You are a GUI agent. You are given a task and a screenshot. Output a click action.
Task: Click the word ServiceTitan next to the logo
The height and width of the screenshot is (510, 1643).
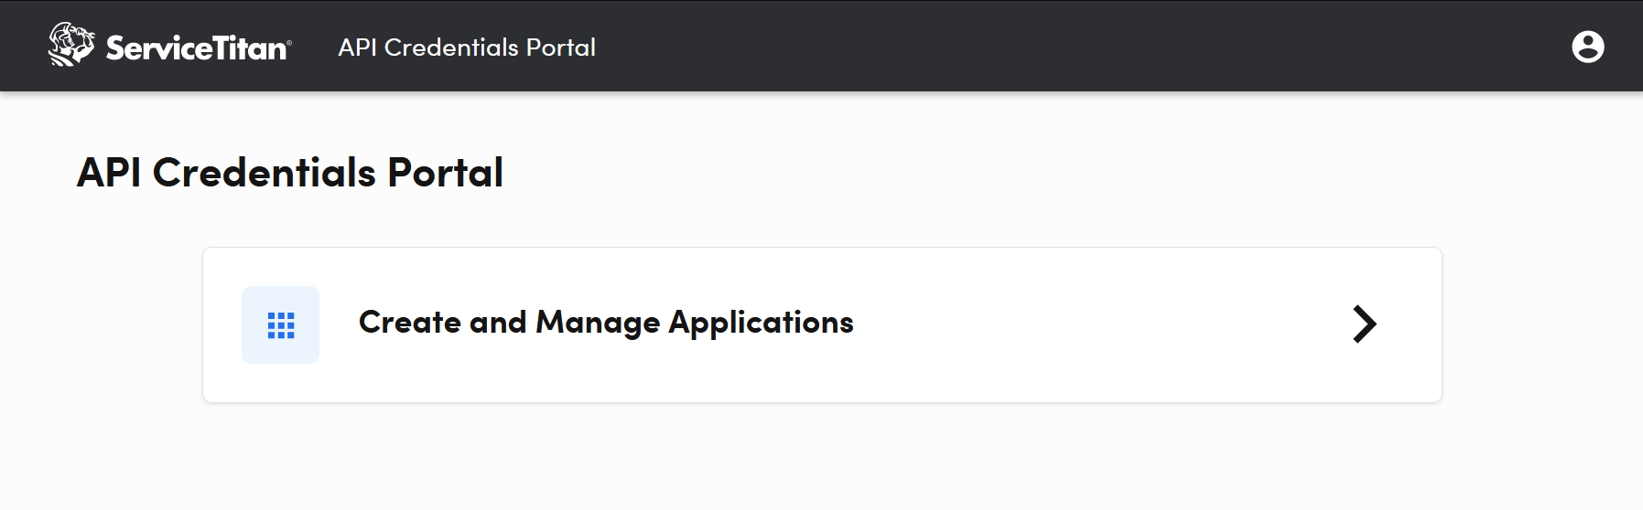click(197, 48)
